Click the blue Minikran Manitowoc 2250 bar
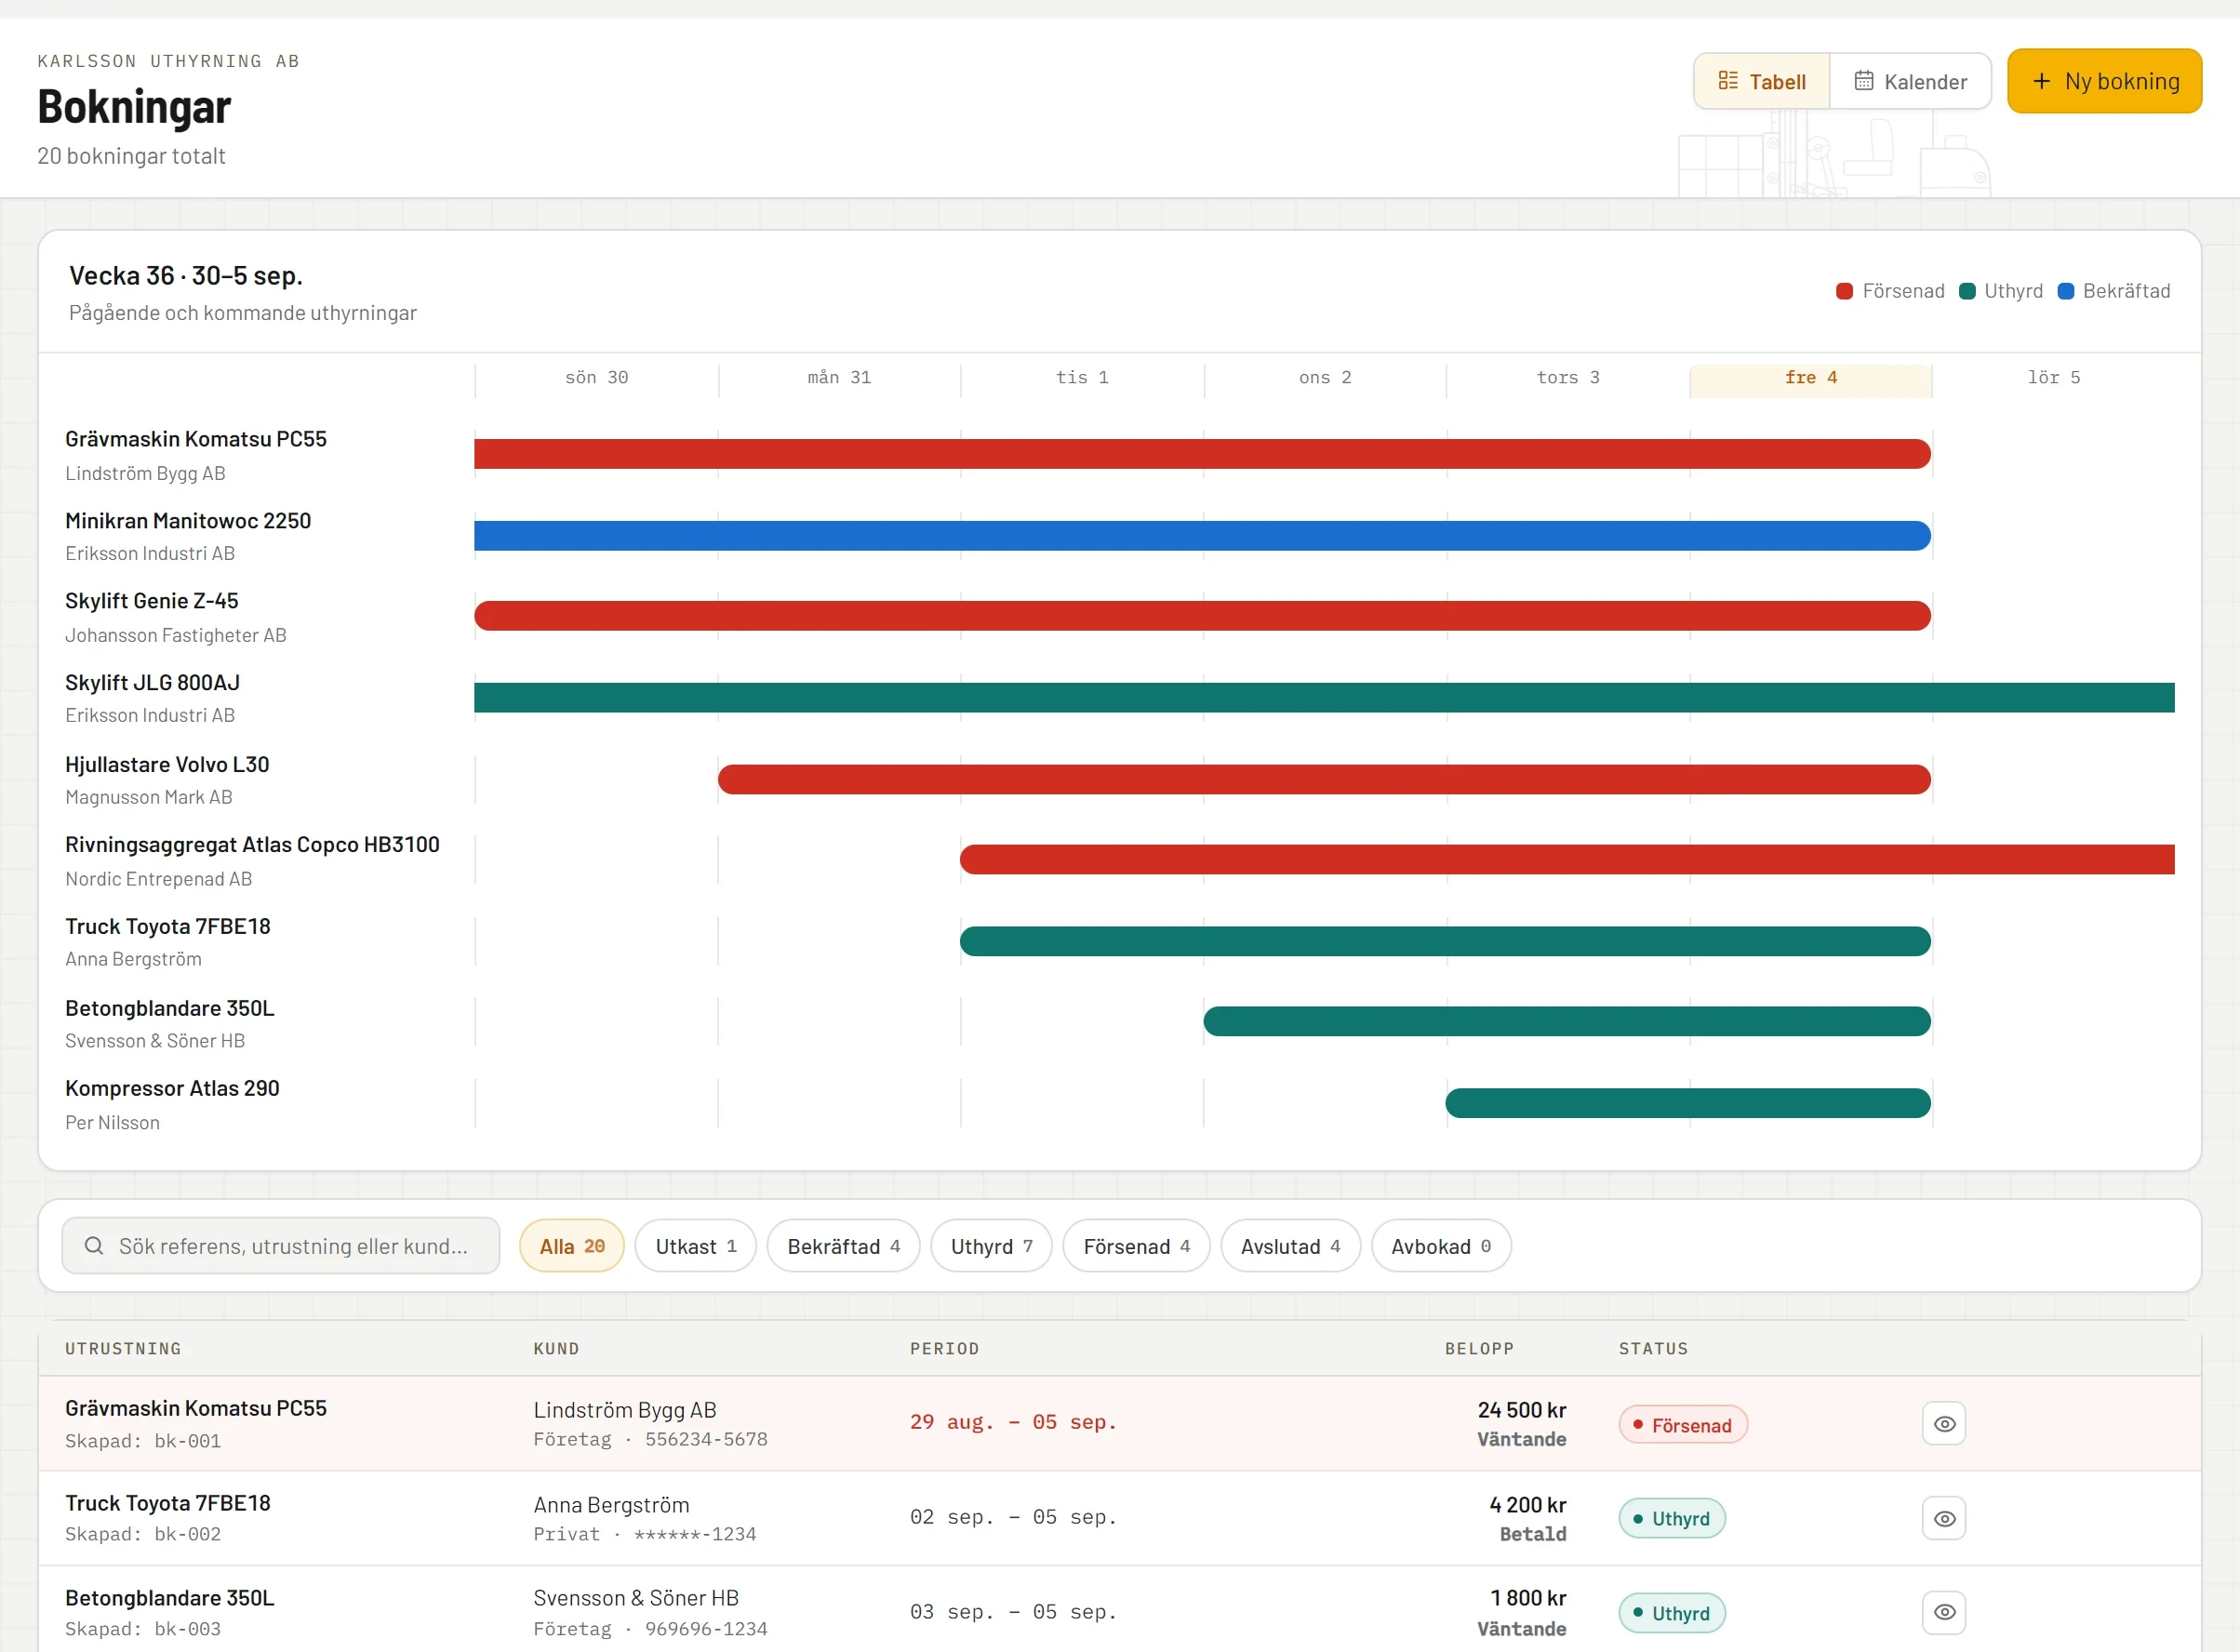Screen dimensions: 2240x1652 tap(1202, 536)
